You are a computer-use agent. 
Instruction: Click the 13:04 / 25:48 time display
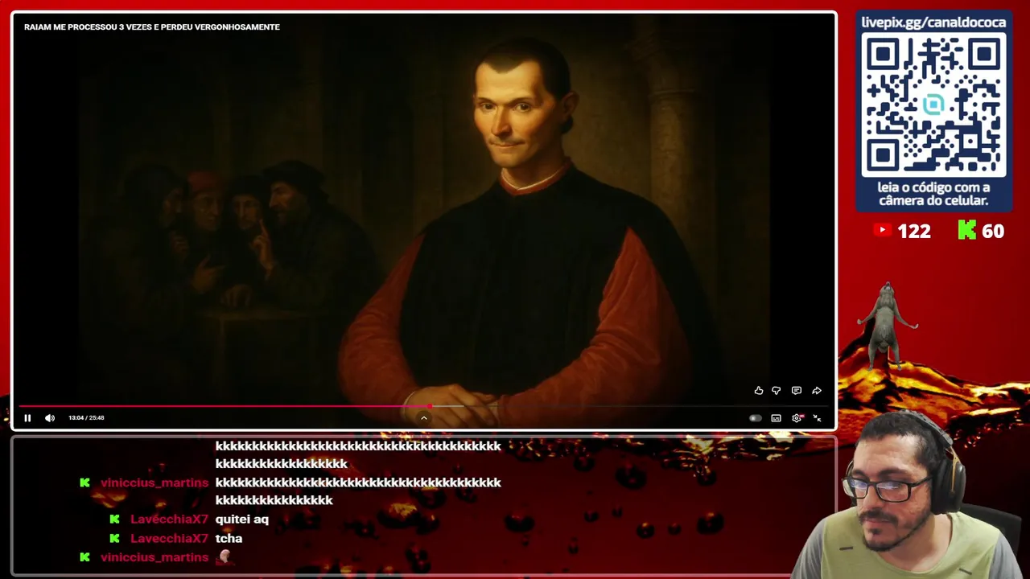coord(86,418)
